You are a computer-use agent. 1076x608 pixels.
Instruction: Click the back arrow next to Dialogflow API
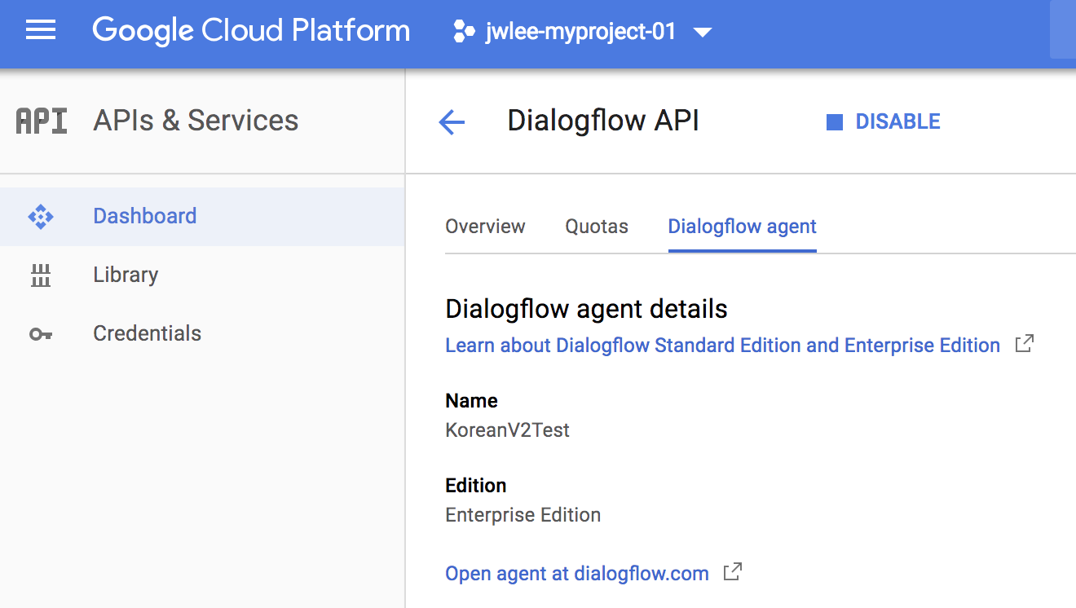point(452,121)
